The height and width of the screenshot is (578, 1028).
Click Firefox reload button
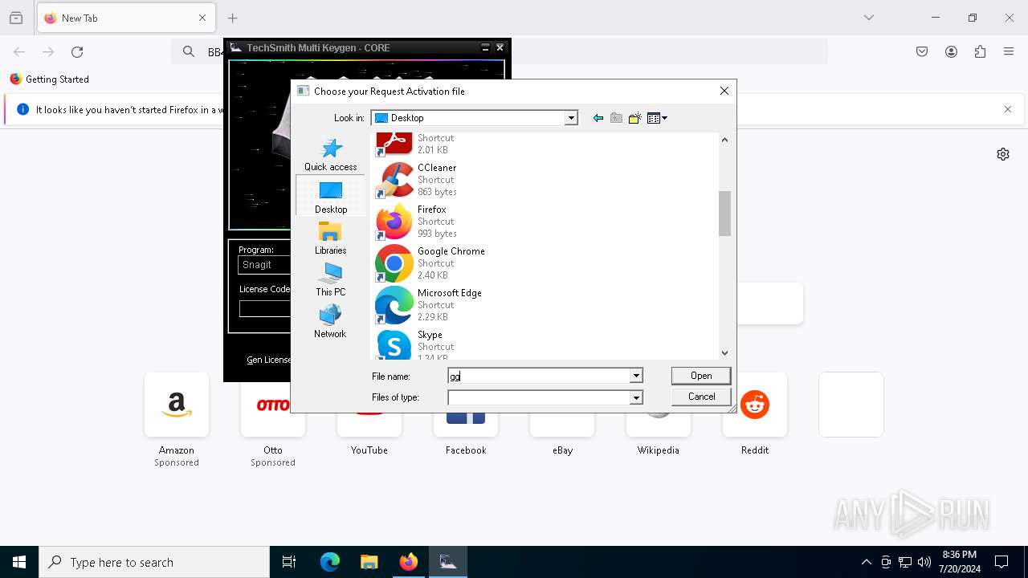pyautogui.click(x=77, y=52)
